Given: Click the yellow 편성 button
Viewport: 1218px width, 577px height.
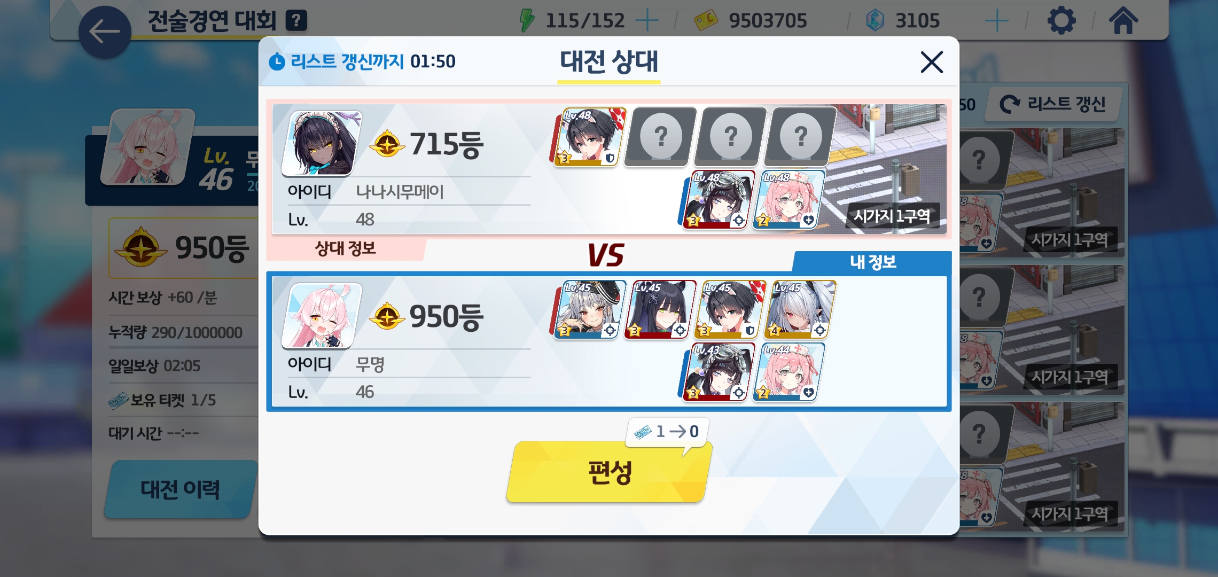Looking at the screenshot, I should click(609, 472).
